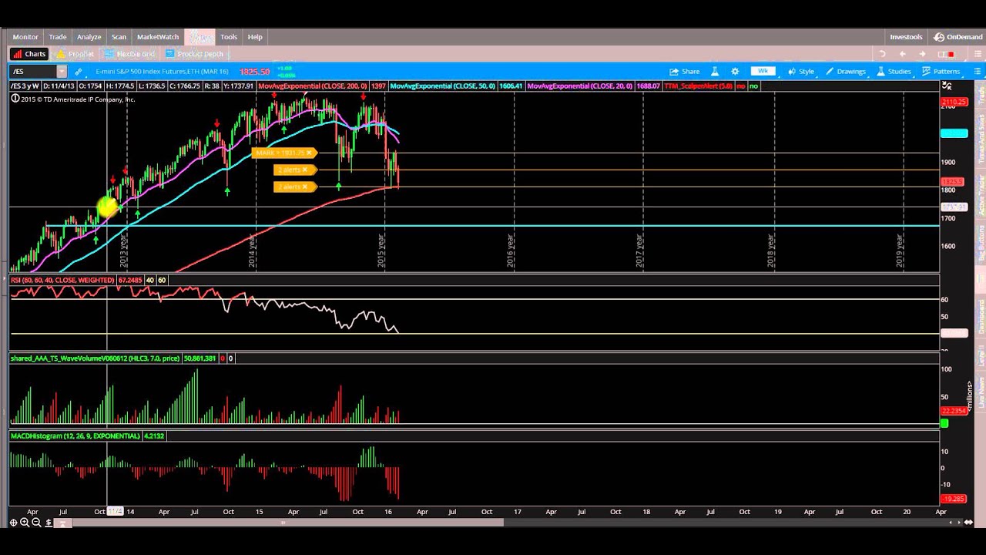The height and width of the screenshot is (555, 986).
Task: Open chart settings gear icon
Action: pyautogui.click(x=735, y=72)
